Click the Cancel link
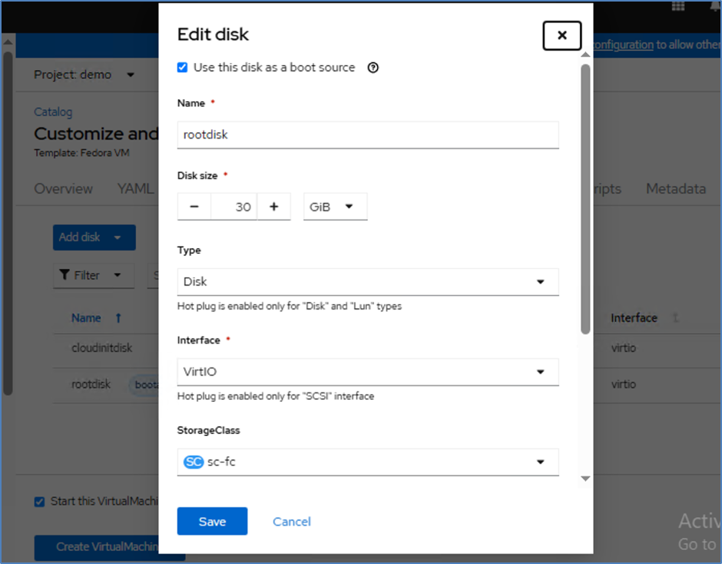722x564 pixels. [292, 522]
